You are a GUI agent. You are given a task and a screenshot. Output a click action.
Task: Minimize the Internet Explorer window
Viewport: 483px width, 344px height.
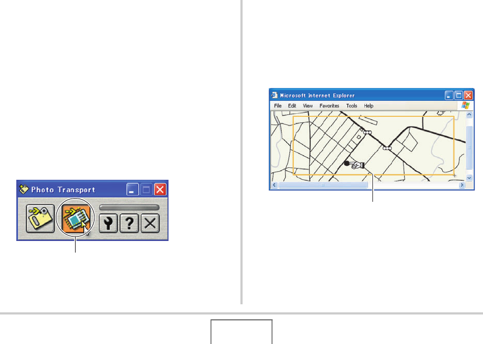pos(449,96)
